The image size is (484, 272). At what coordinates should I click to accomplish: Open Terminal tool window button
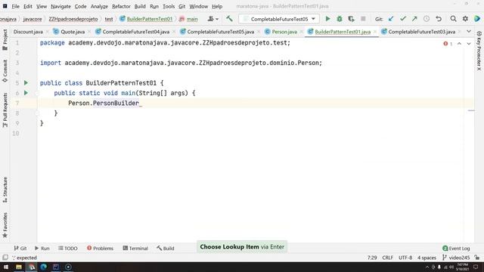135,248
